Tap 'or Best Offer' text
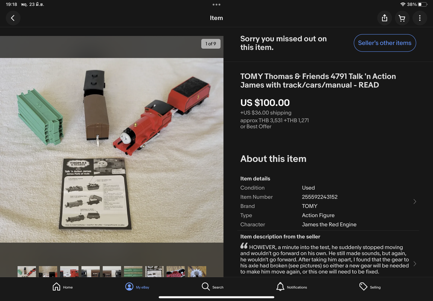 pos(256,126)
